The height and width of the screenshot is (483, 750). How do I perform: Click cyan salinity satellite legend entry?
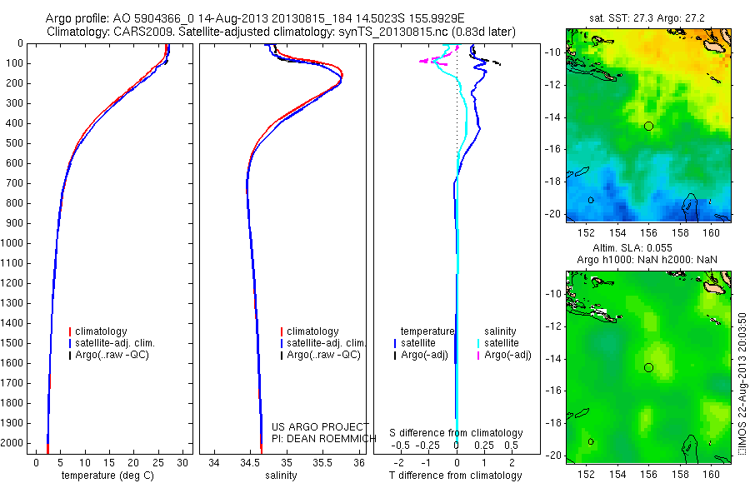pos(498,343)
